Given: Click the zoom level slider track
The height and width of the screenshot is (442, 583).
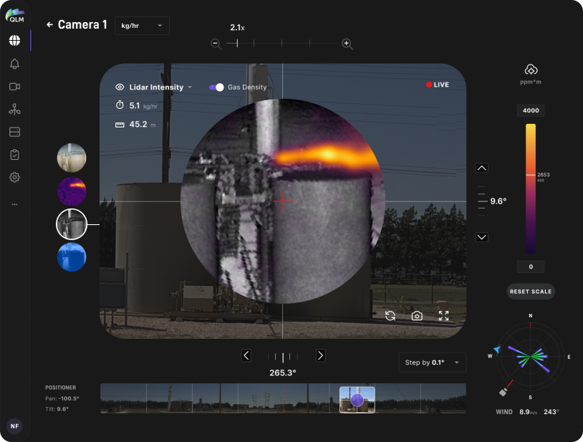Looking at the screenshot, I should [x=281, y=44].
